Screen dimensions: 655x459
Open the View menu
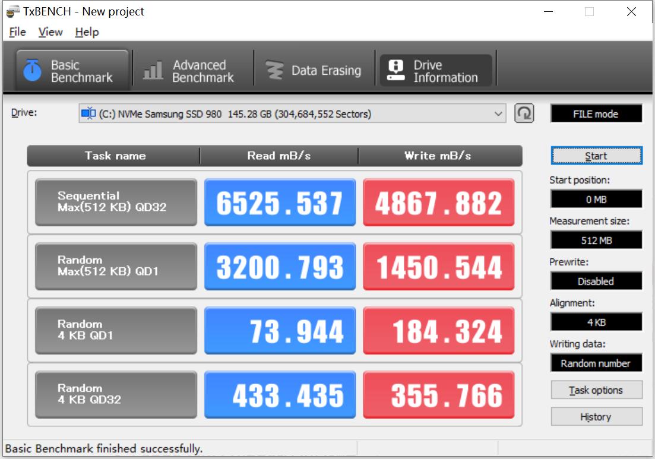tap(49, 32)
